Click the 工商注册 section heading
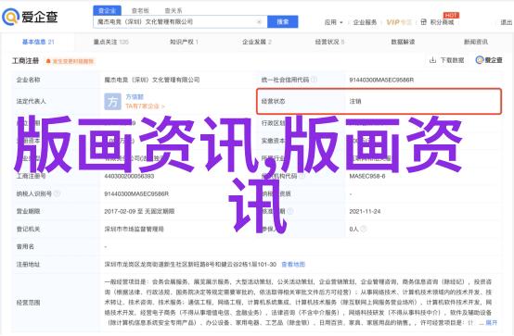The width and height of the screenshot is (514, 336). tap(26, 61)
